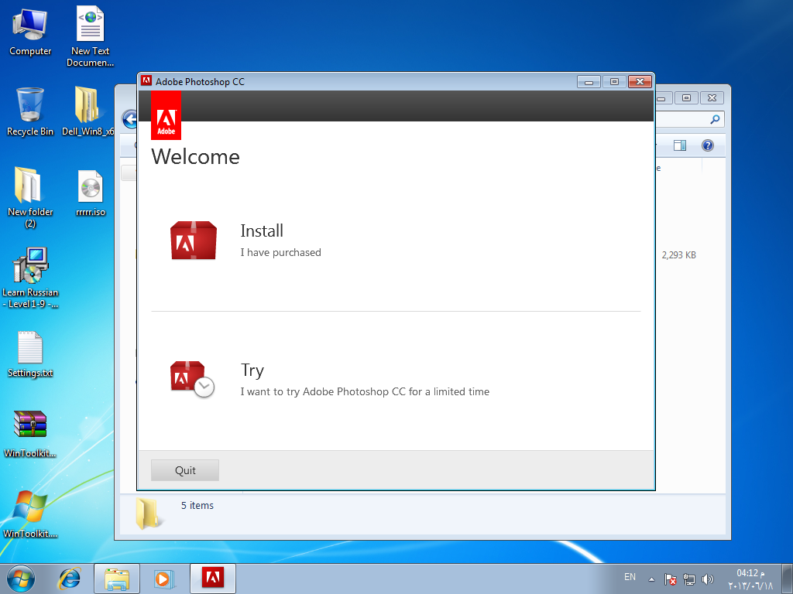Toggle the preview pane icon in Explorer

(680, 145)
